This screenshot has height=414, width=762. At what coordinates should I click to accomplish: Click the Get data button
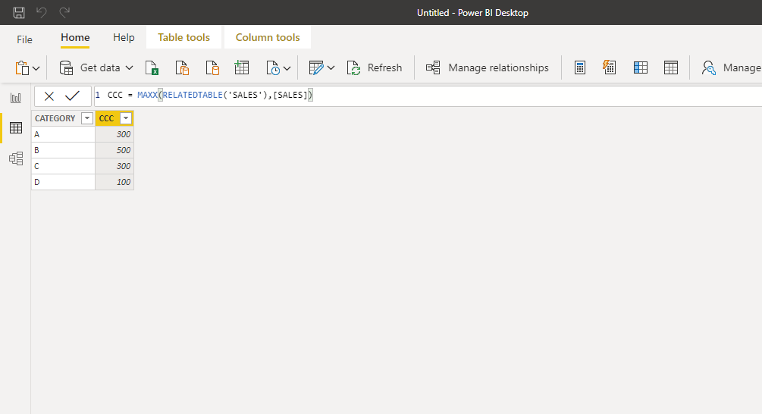point(90,67)
